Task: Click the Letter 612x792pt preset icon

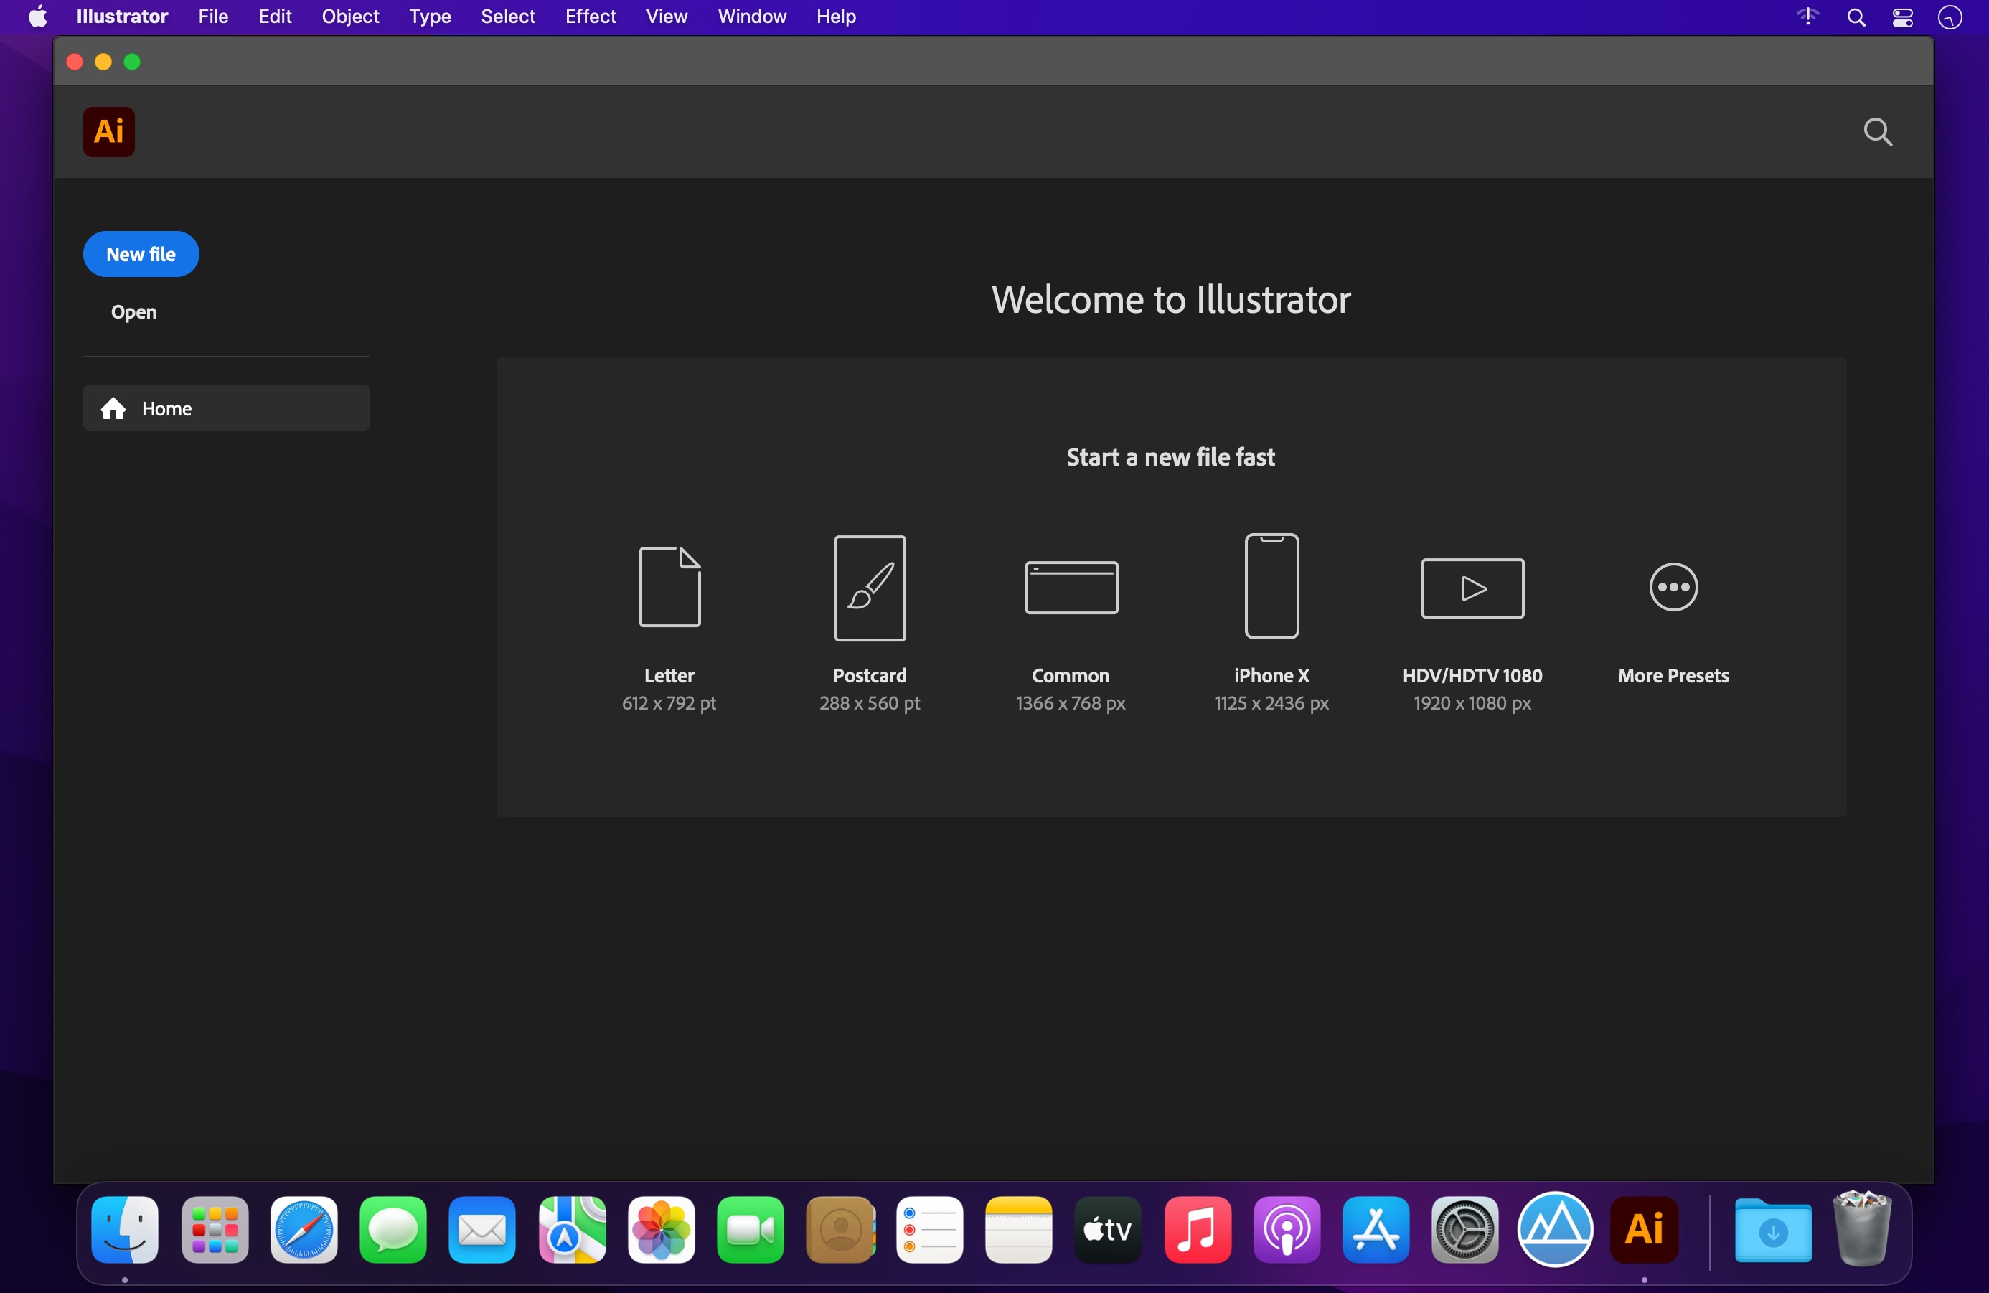Action: click(x=668, y=587)
